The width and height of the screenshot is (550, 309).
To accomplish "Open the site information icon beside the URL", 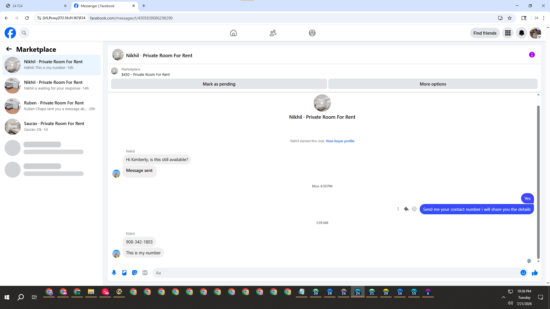I will pyautogui.click(x=39, y=18).
